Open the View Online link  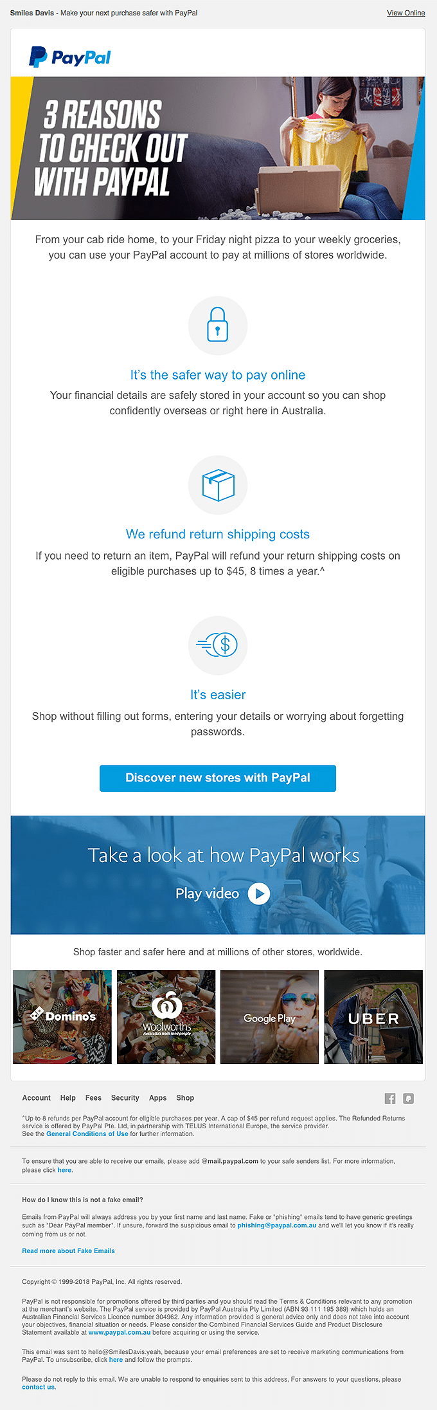pos(406,13)
